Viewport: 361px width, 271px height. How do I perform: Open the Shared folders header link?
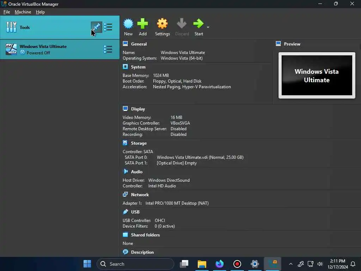(145, 235)
